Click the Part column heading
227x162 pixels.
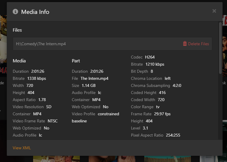[x=76, y=61]
